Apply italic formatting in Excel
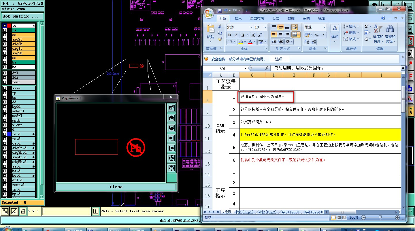 (x=236, y=35)
